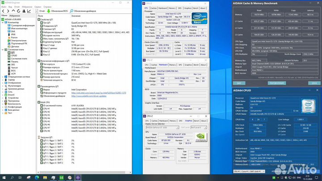The image size is (322, 181).
Task: Click Обновления драйверов magnifier button
Action: tap(83, 11)
